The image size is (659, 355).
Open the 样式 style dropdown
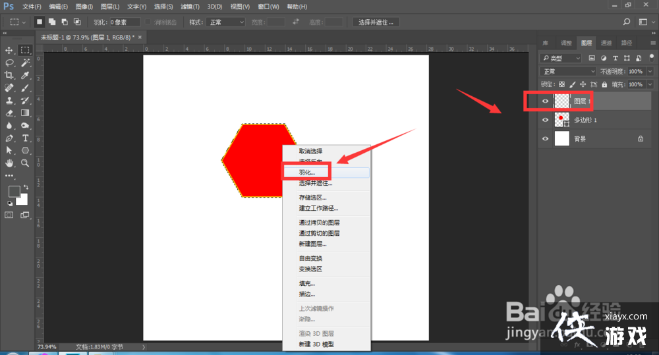(225, 22)
